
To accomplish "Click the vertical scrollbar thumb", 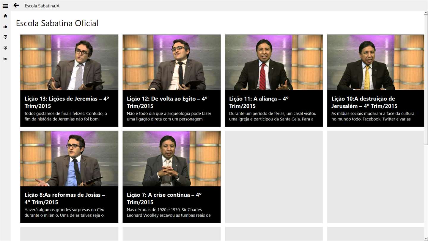I will (426, 80).
